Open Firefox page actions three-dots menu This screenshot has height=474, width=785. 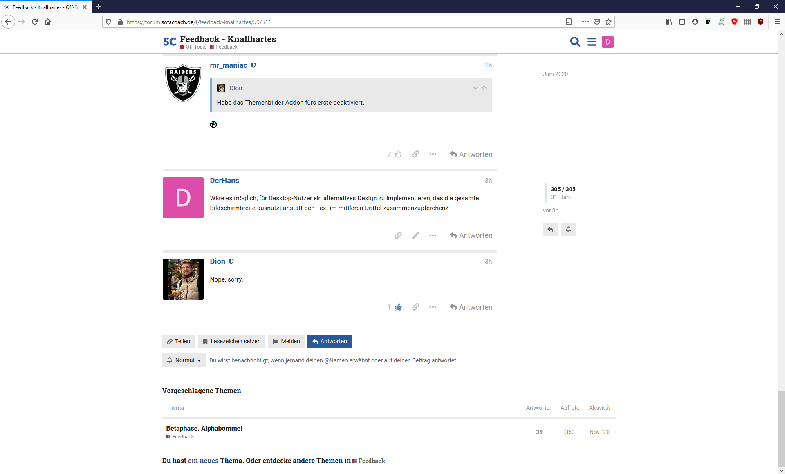tap(585, 22)
